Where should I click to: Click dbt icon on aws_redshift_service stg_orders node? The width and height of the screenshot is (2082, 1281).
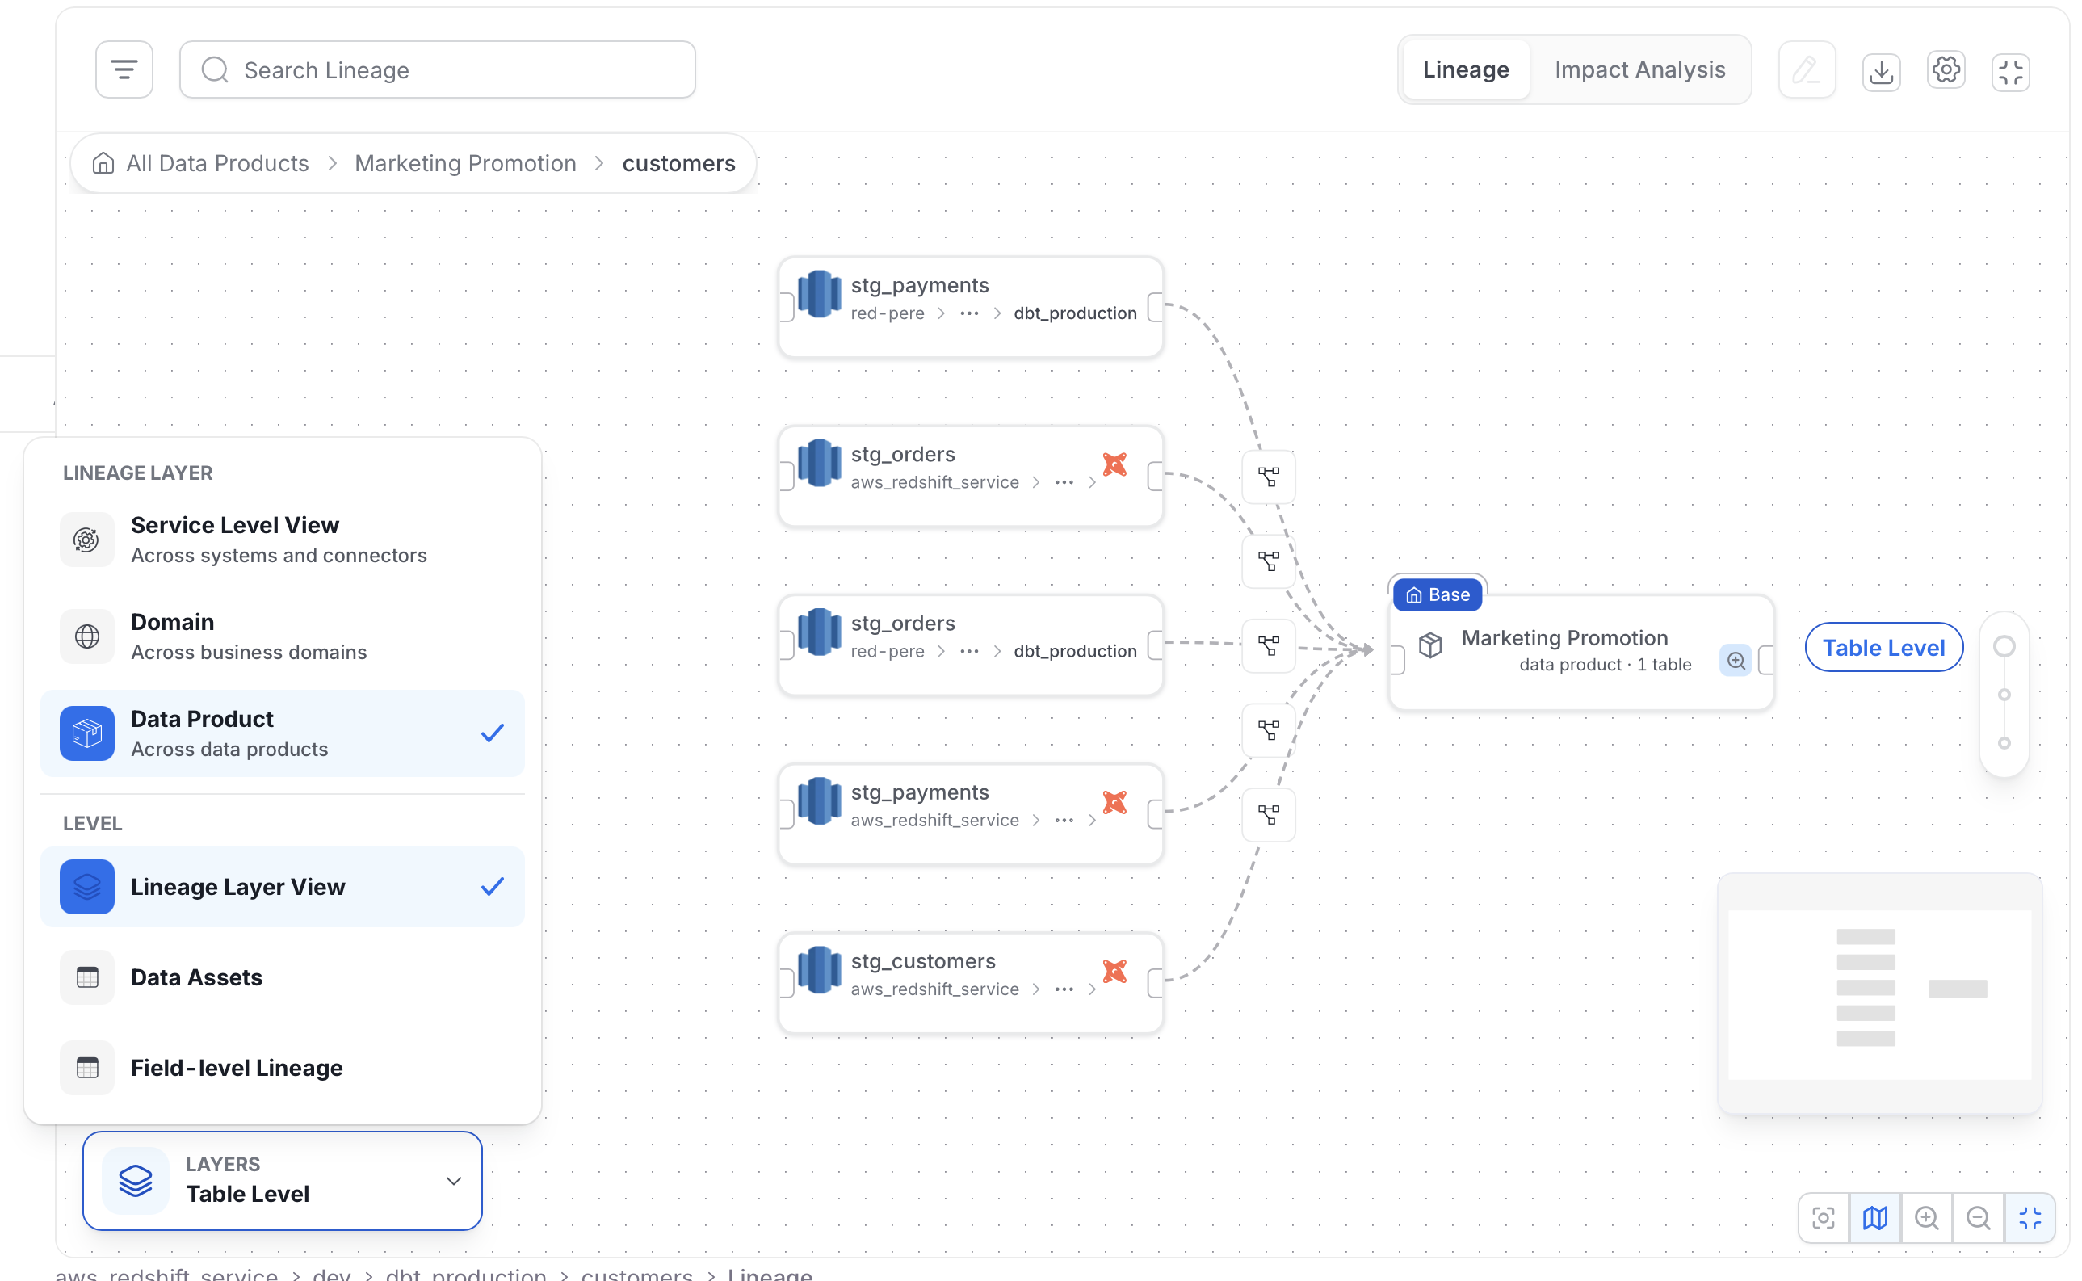(x=1114, y=464)
